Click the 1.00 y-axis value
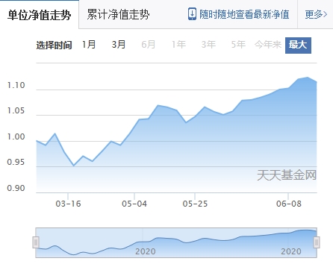This screenshot has width=333, height=270. point(16,136)
